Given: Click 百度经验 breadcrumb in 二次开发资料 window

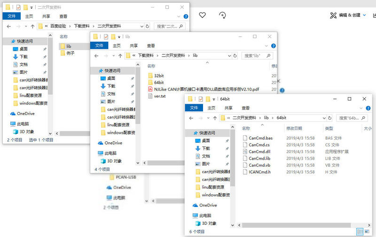Looking at the screenshot, I should click(x=58, y=26).
